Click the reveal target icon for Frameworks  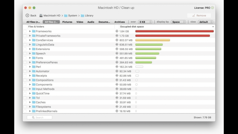click(x=117, y=31)
